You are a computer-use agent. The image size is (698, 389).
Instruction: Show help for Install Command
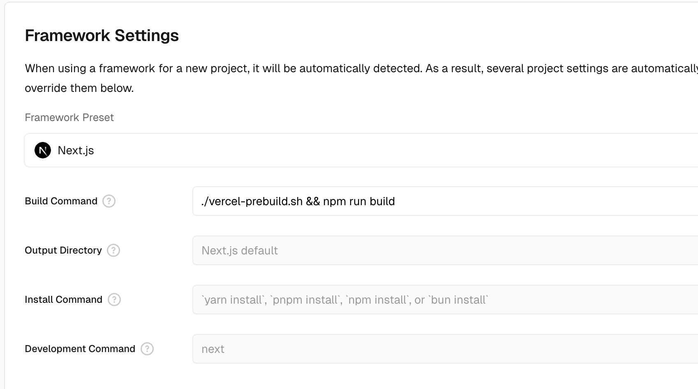point(114,300)
